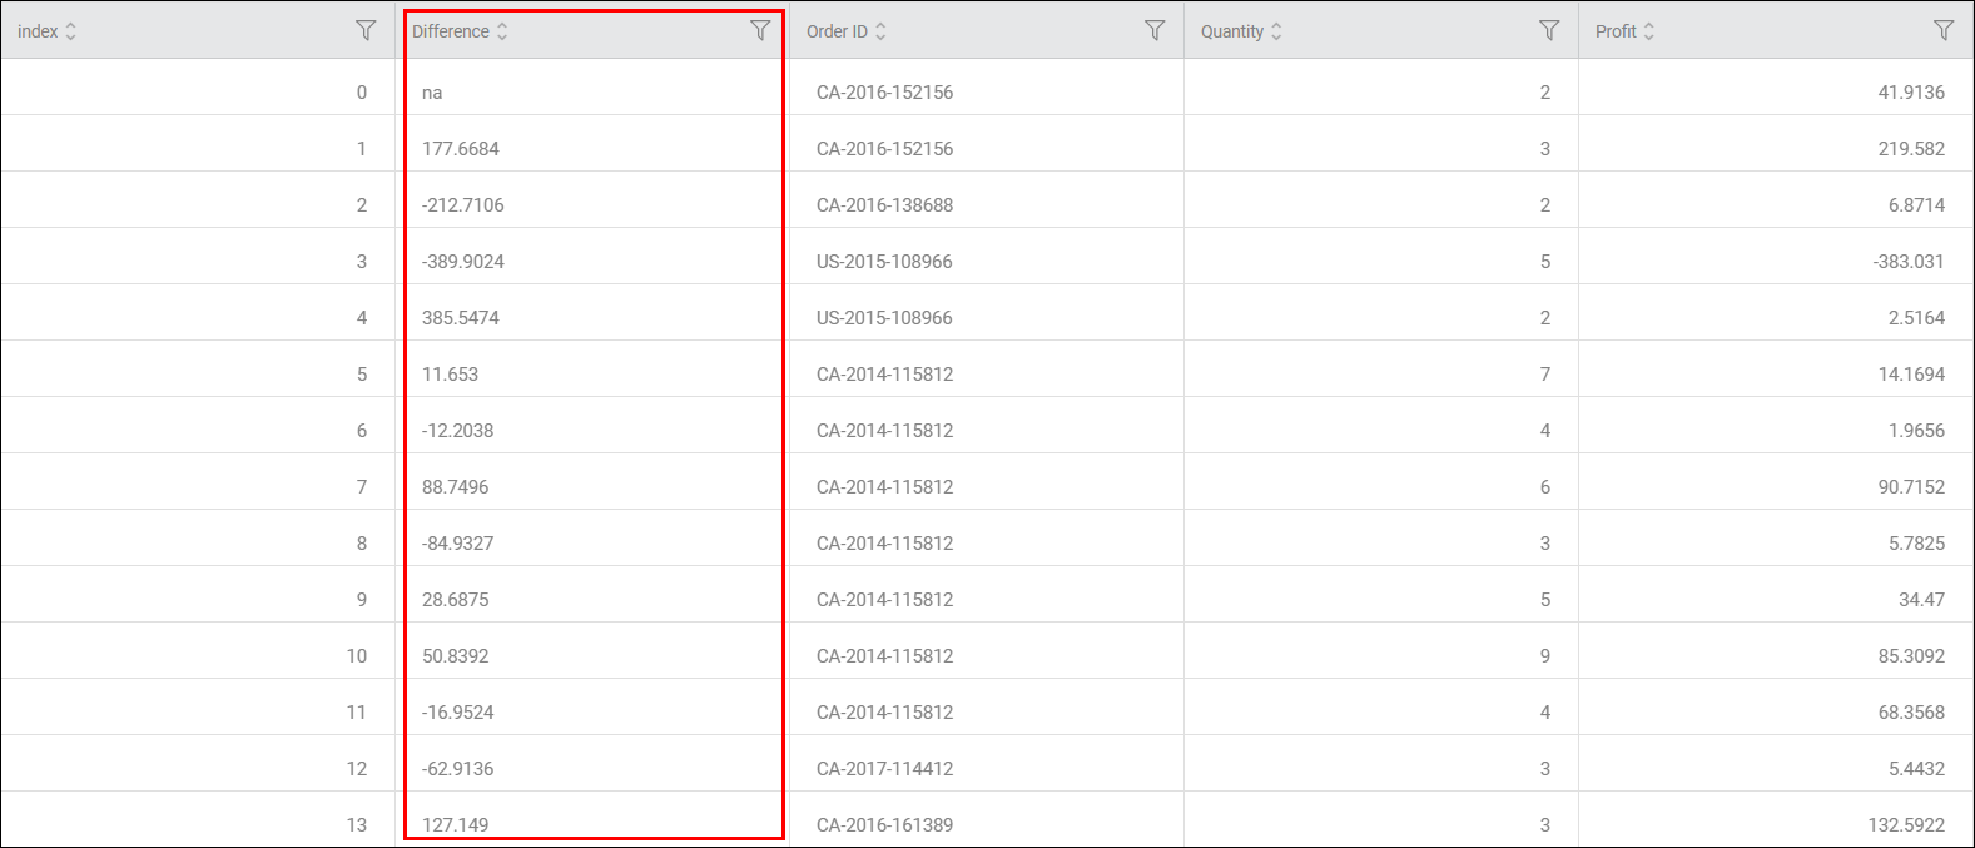The image size is (1975, 848).
Task: Click Order ID CA-2016-161389
Action: tap(885, 825)
